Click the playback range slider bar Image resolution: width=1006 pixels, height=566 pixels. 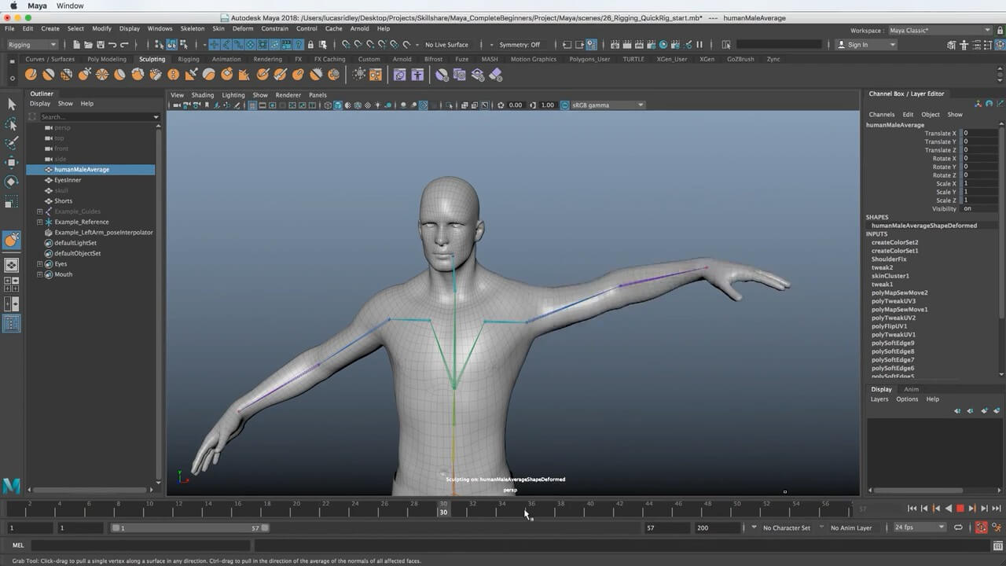click(189, 528)
